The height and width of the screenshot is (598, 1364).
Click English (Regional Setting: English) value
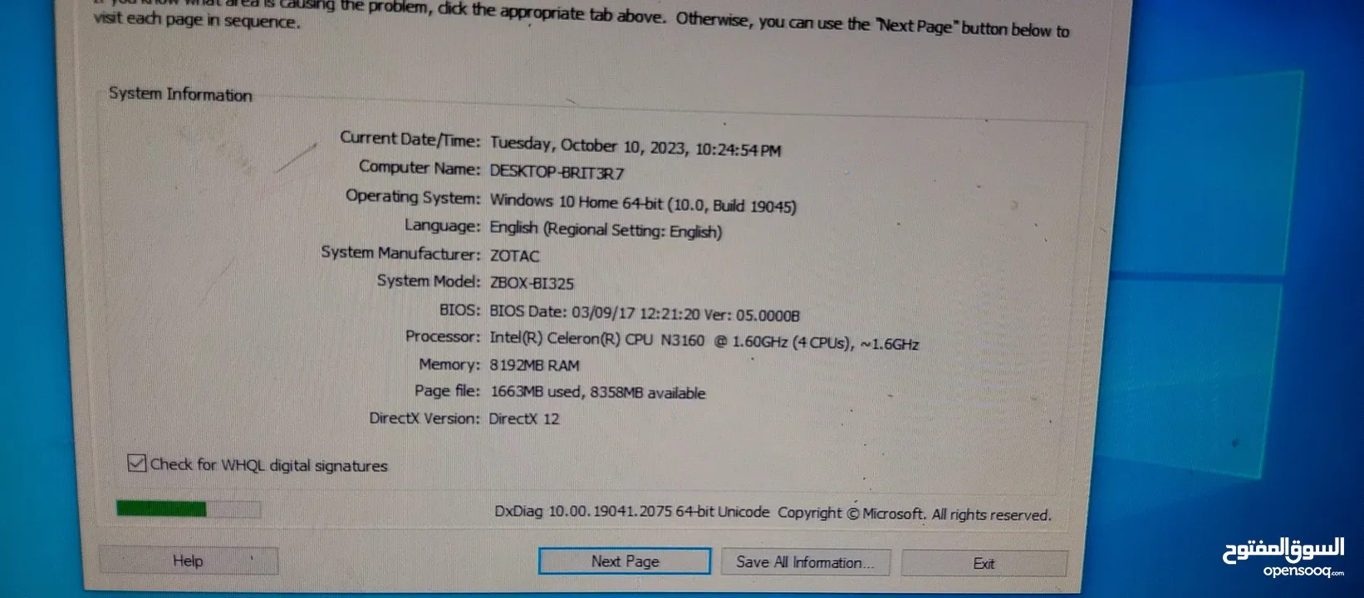(606, 229)
